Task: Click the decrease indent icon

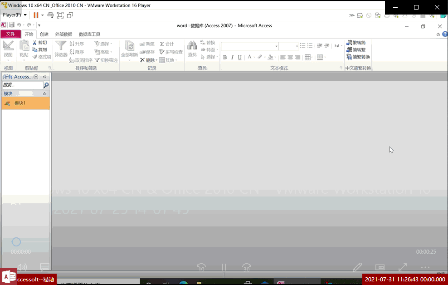Action: pyautogui.click(x=320, y=45)
